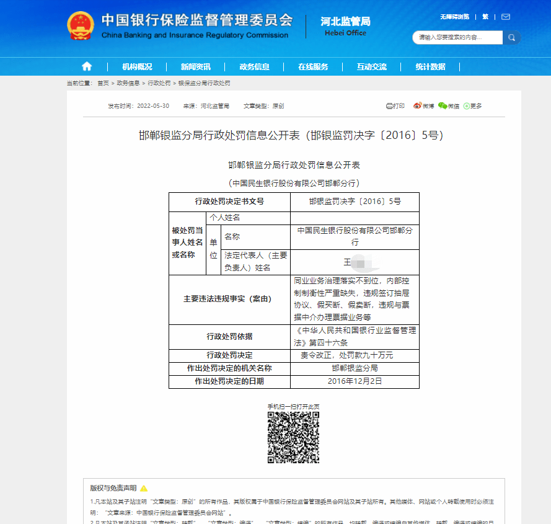The image size is (551, 524).
Task: Click source text 来源: 河北监管局
Action: pyautogui.click(x=206, y=106)
